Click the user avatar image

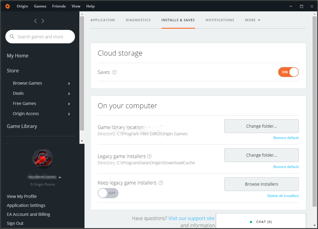(43, 159)
